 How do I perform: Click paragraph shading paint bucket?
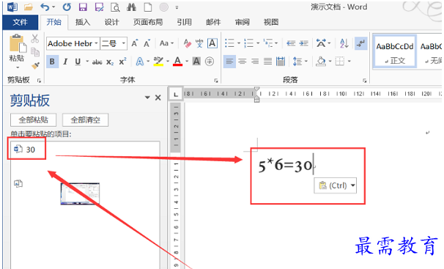click(x=321, y=61)
